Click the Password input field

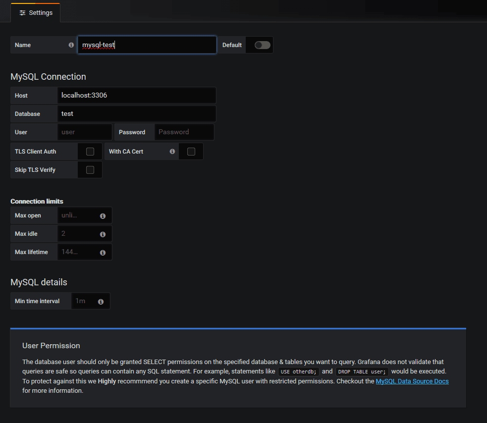184,132
